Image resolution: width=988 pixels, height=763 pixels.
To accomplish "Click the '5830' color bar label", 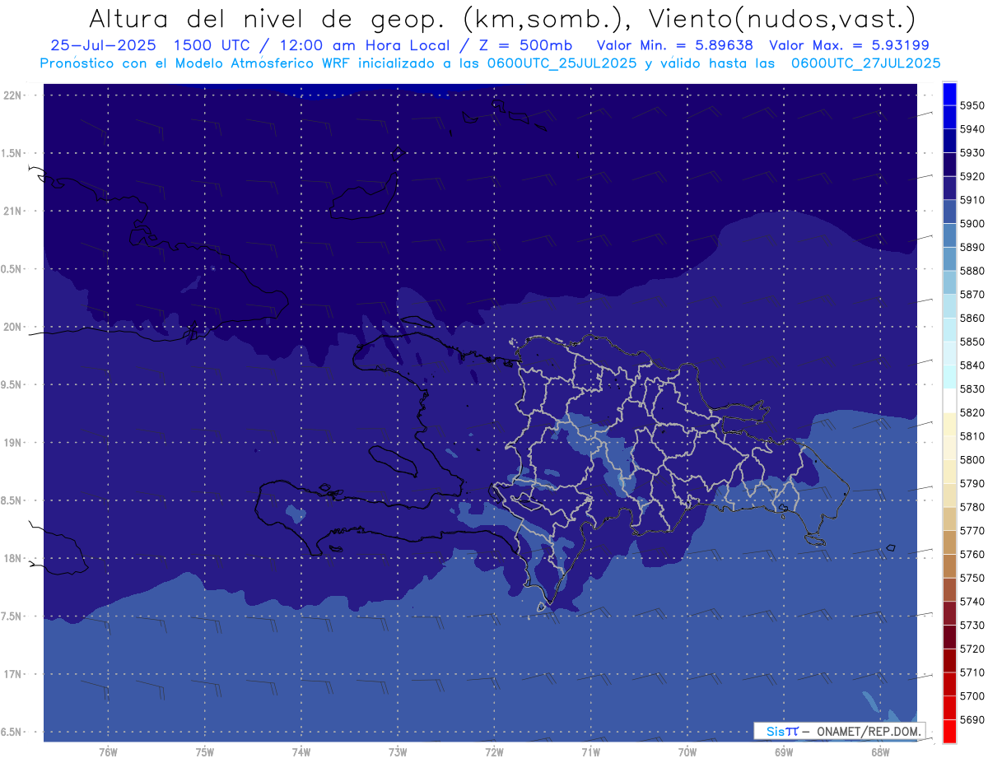I will (972, 388).
